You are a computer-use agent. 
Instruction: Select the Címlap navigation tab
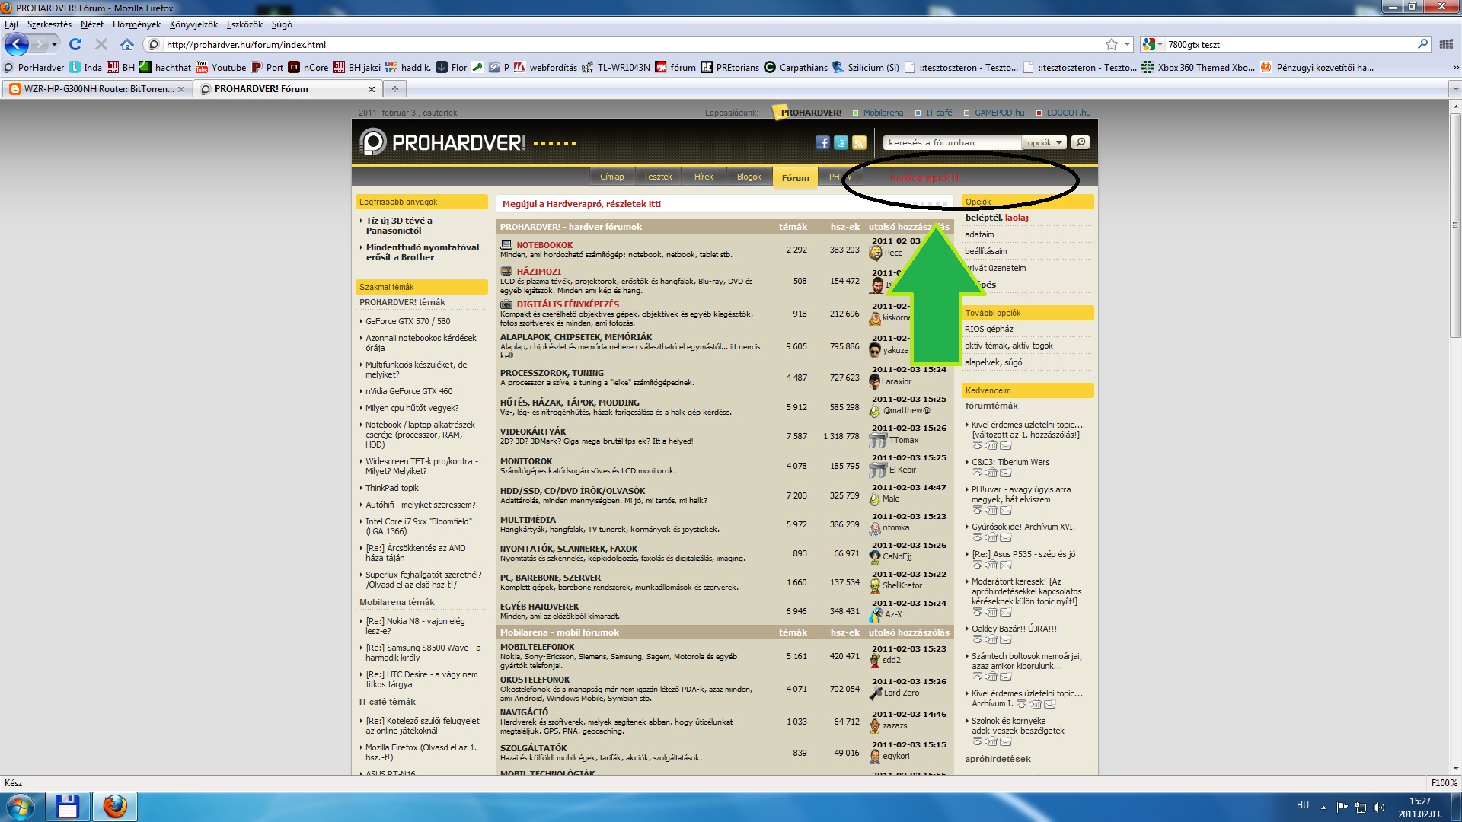tap(611, 177)
